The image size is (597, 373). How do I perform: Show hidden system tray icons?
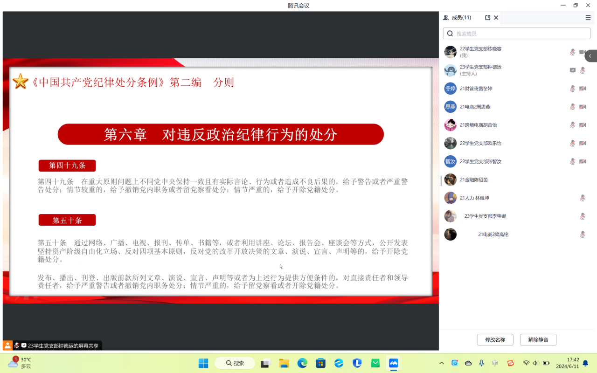441,363
